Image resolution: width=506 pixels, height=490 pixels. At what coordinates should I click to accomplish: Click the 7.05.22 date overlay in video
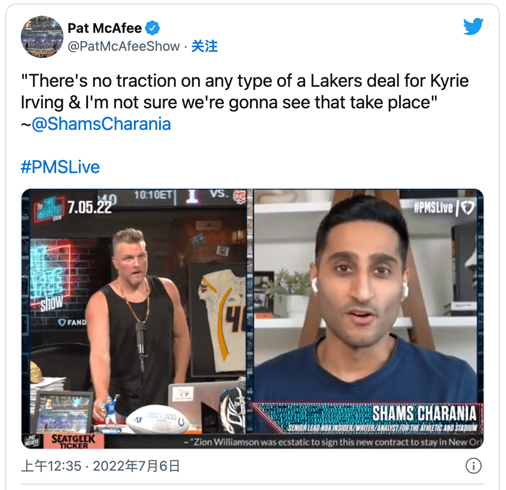click(x=89, y=207)
